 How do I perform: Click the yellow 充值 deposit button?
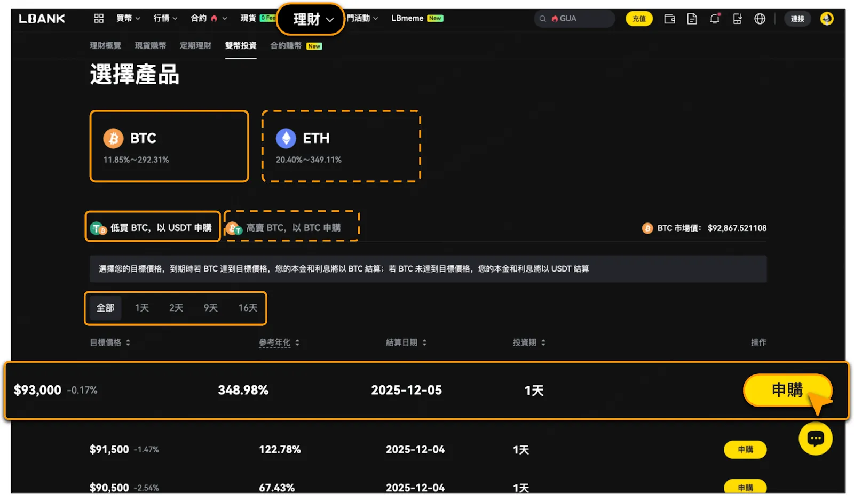tap(639, 19)
